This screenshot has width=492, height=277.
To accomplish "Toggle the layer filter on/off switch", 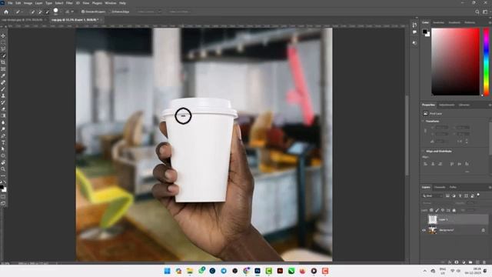I will [478, 195].
